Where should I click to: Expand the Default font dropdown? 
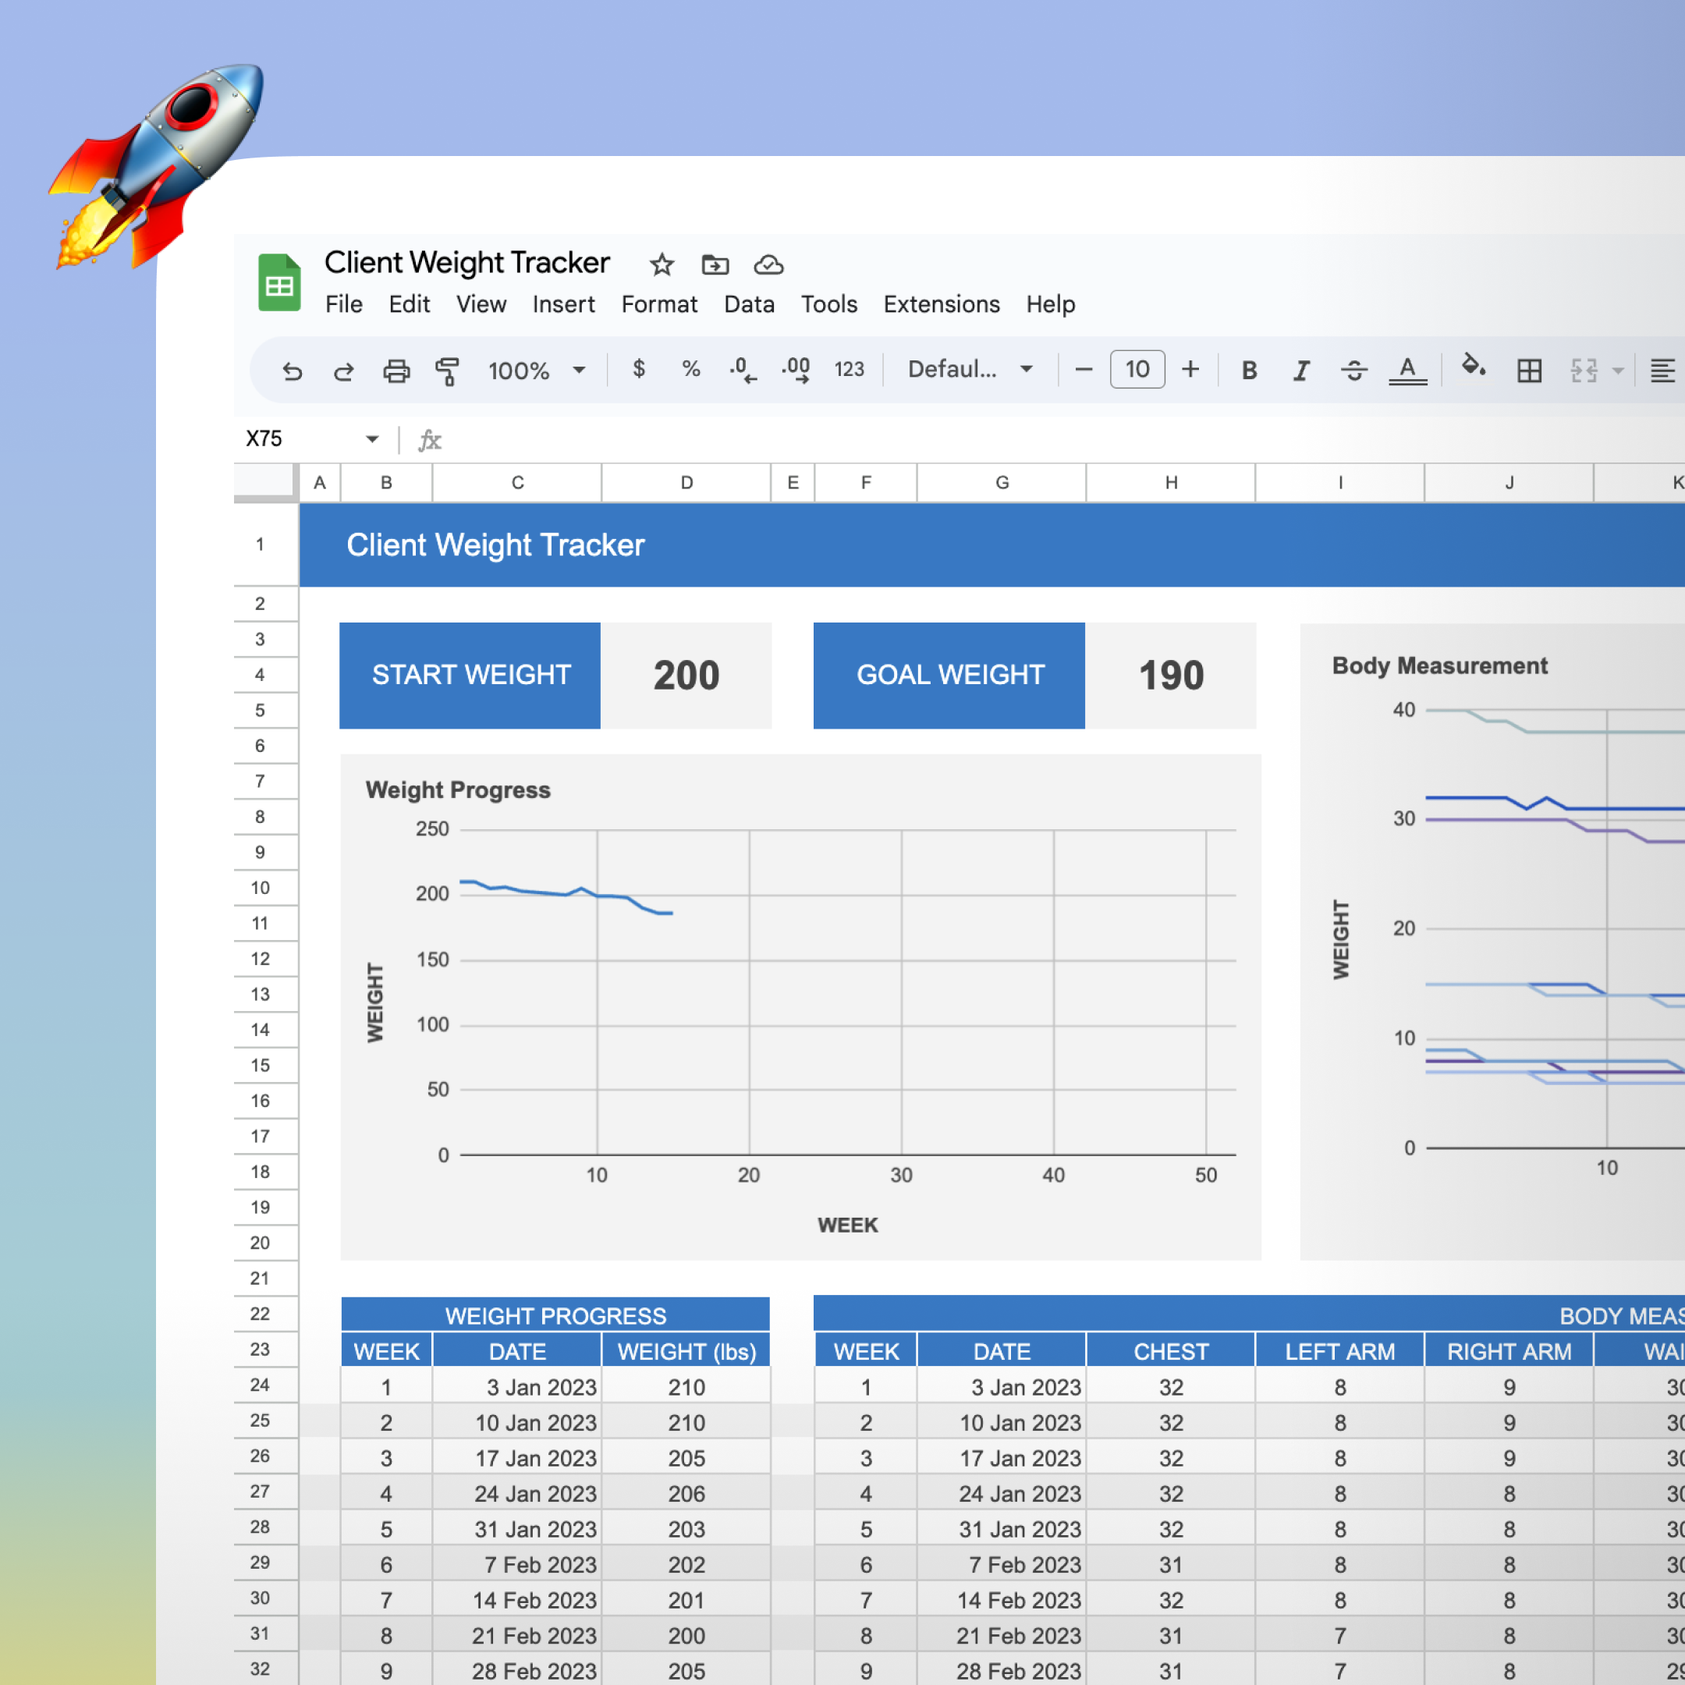(x=970, y=370)
